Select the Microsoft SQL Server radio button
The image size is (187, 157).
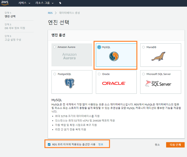(143, 74)
